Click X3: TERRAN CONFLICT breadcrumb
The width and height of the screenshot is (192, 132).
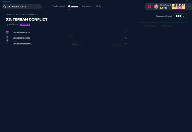click(x=26, y=15)
